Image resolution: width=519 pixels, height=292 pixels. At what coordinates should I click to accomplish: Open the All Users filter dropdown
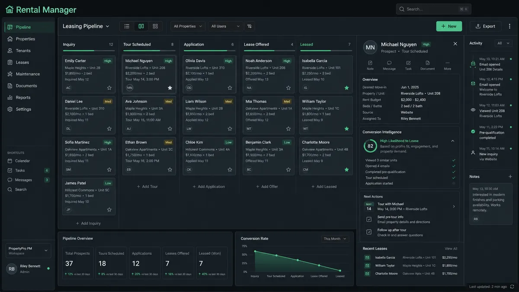(225, 26)
